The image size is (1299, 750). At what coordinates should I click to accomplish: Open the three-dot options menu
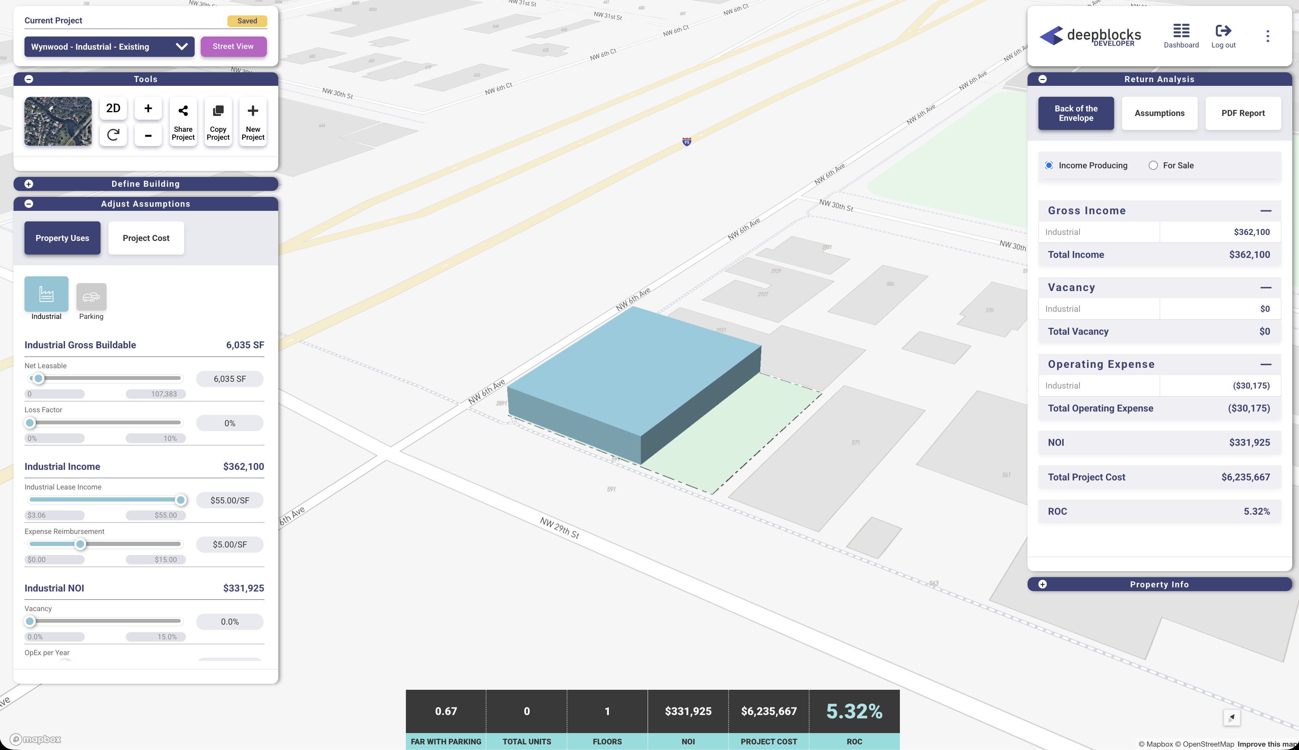coord(1268,35)
